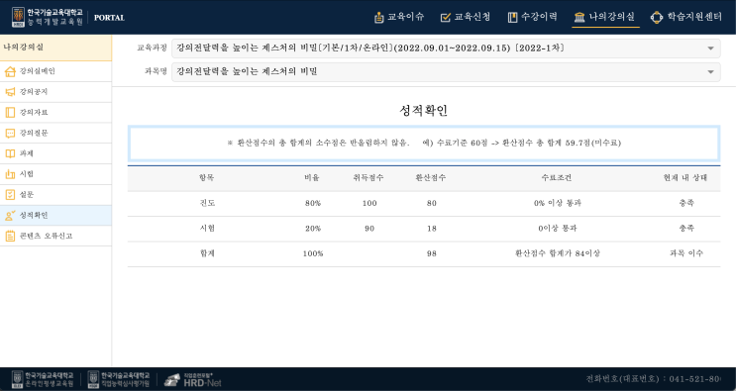The height and width of the screenshot is (391, 736).
Task: Open 콘텐츠 오류신고 sidebar label
Action: tap(46, 236)
